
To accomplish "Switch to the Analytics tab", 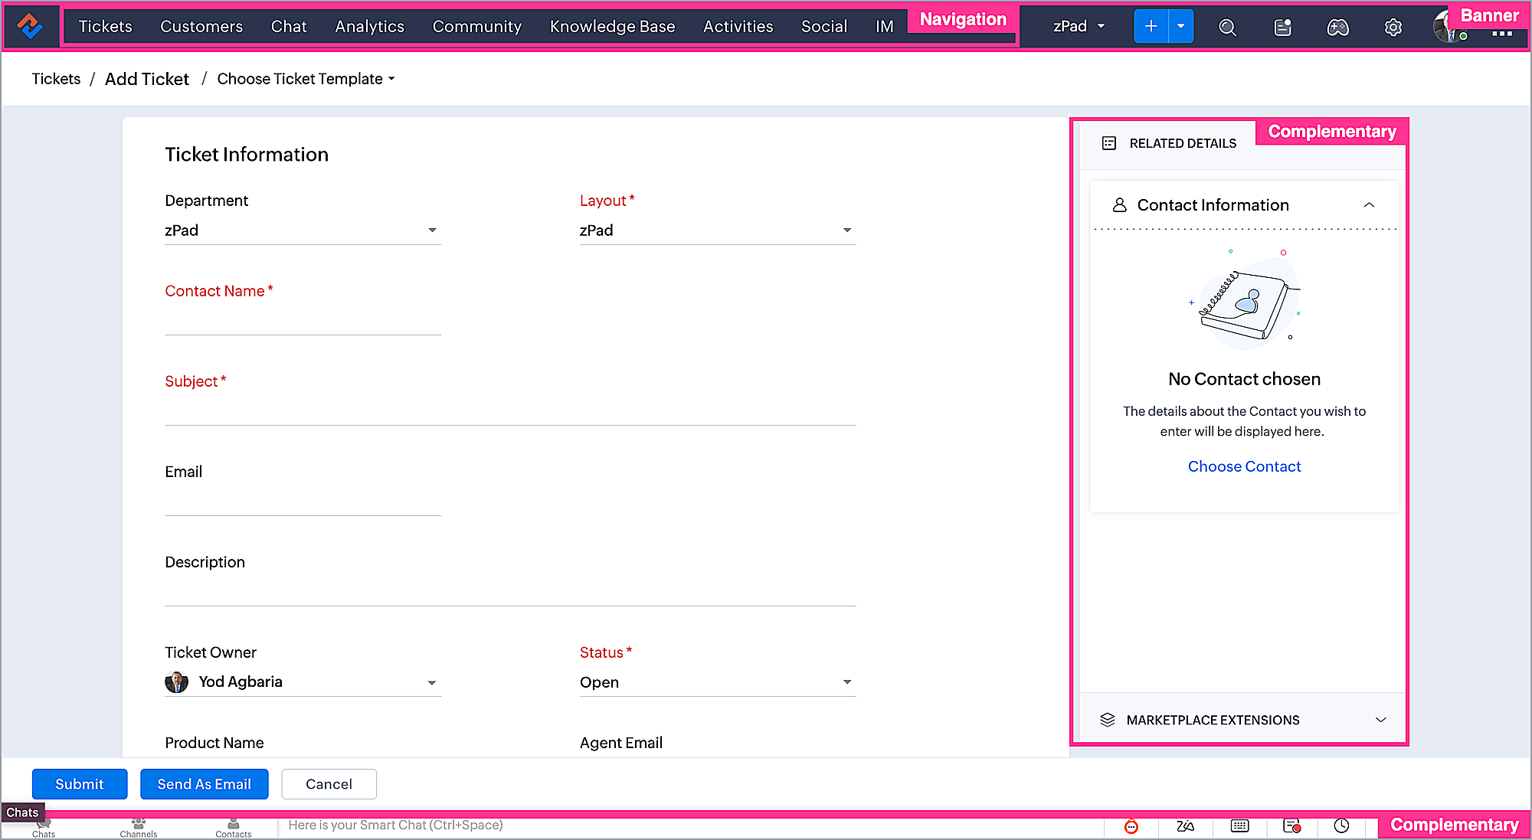I will pyautogui.click(x=369, y=27).
